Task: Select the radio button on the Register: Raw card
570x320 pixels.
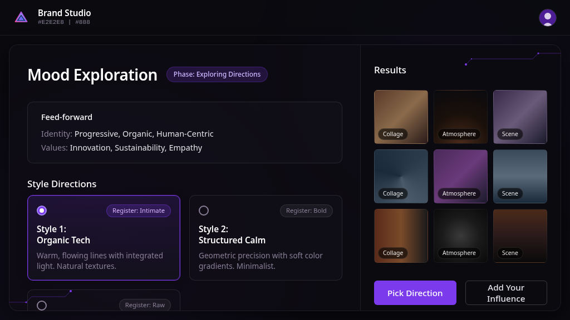Action: point(42,305)
